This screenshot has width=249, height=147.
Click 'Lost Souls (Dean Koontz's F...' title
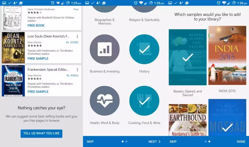click(x=49, y=36)
